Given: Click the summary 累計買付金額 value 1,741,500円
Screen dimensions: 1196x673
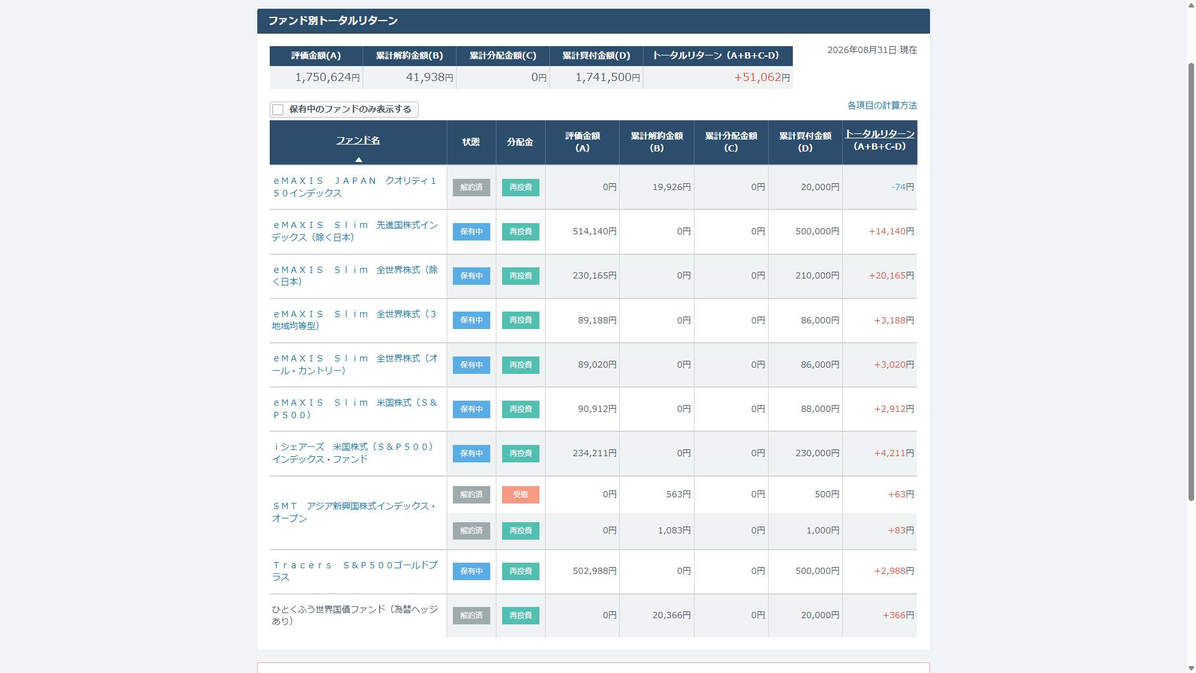Looking at the screenshot, I should (x=608, y=78).
